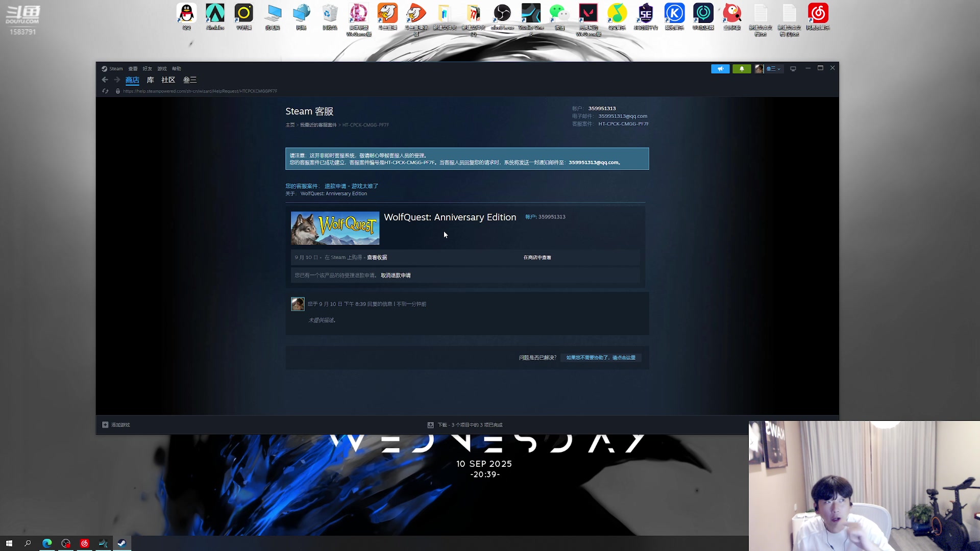
Task: Click the Steam URL address bar
Action: pos(200,91)
